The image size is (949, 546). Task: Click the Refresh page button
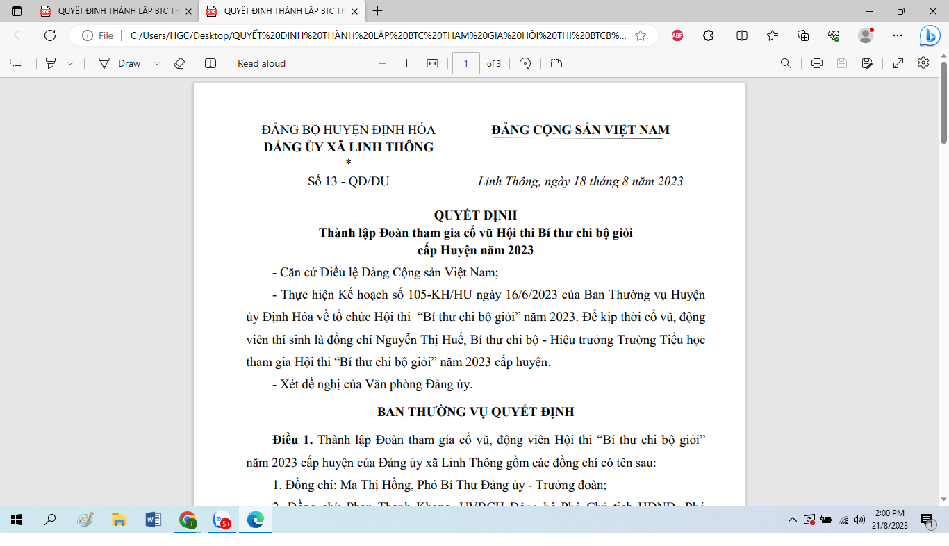pyautogui.click(x=50, y=35)
